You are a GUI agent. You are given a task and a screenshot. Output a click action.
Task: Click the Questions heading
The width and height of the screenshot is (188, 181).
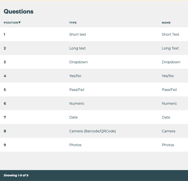18,12
